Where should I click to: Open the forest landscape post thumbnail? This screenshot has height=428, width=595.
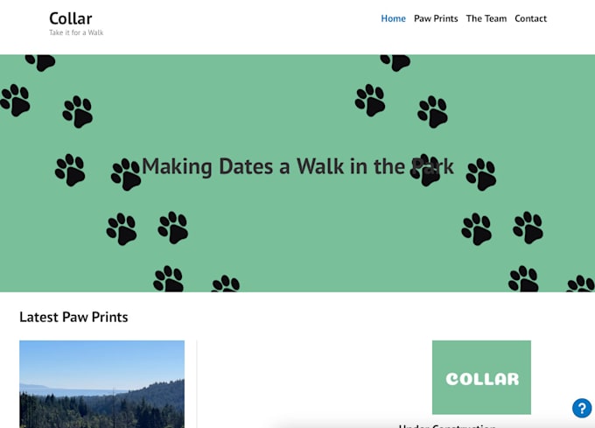click(101, 384)
